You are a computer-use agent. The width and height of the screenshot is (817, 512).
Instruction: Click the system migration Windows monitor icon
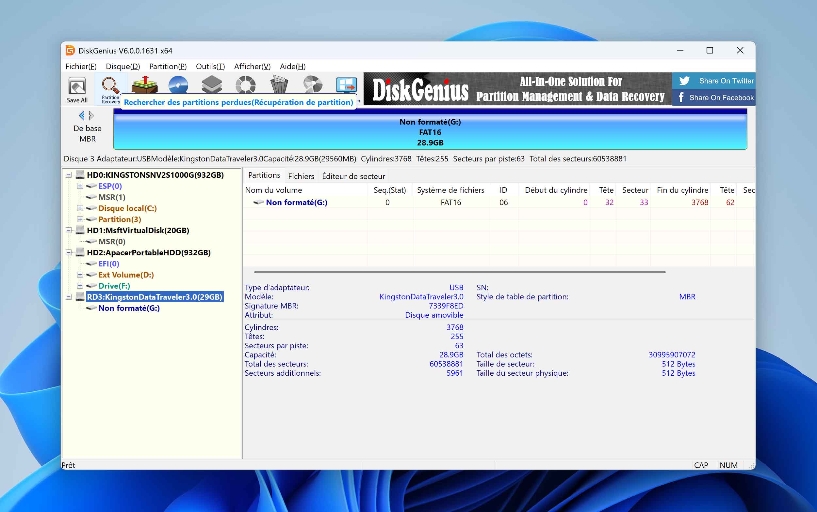coord(346,84)
